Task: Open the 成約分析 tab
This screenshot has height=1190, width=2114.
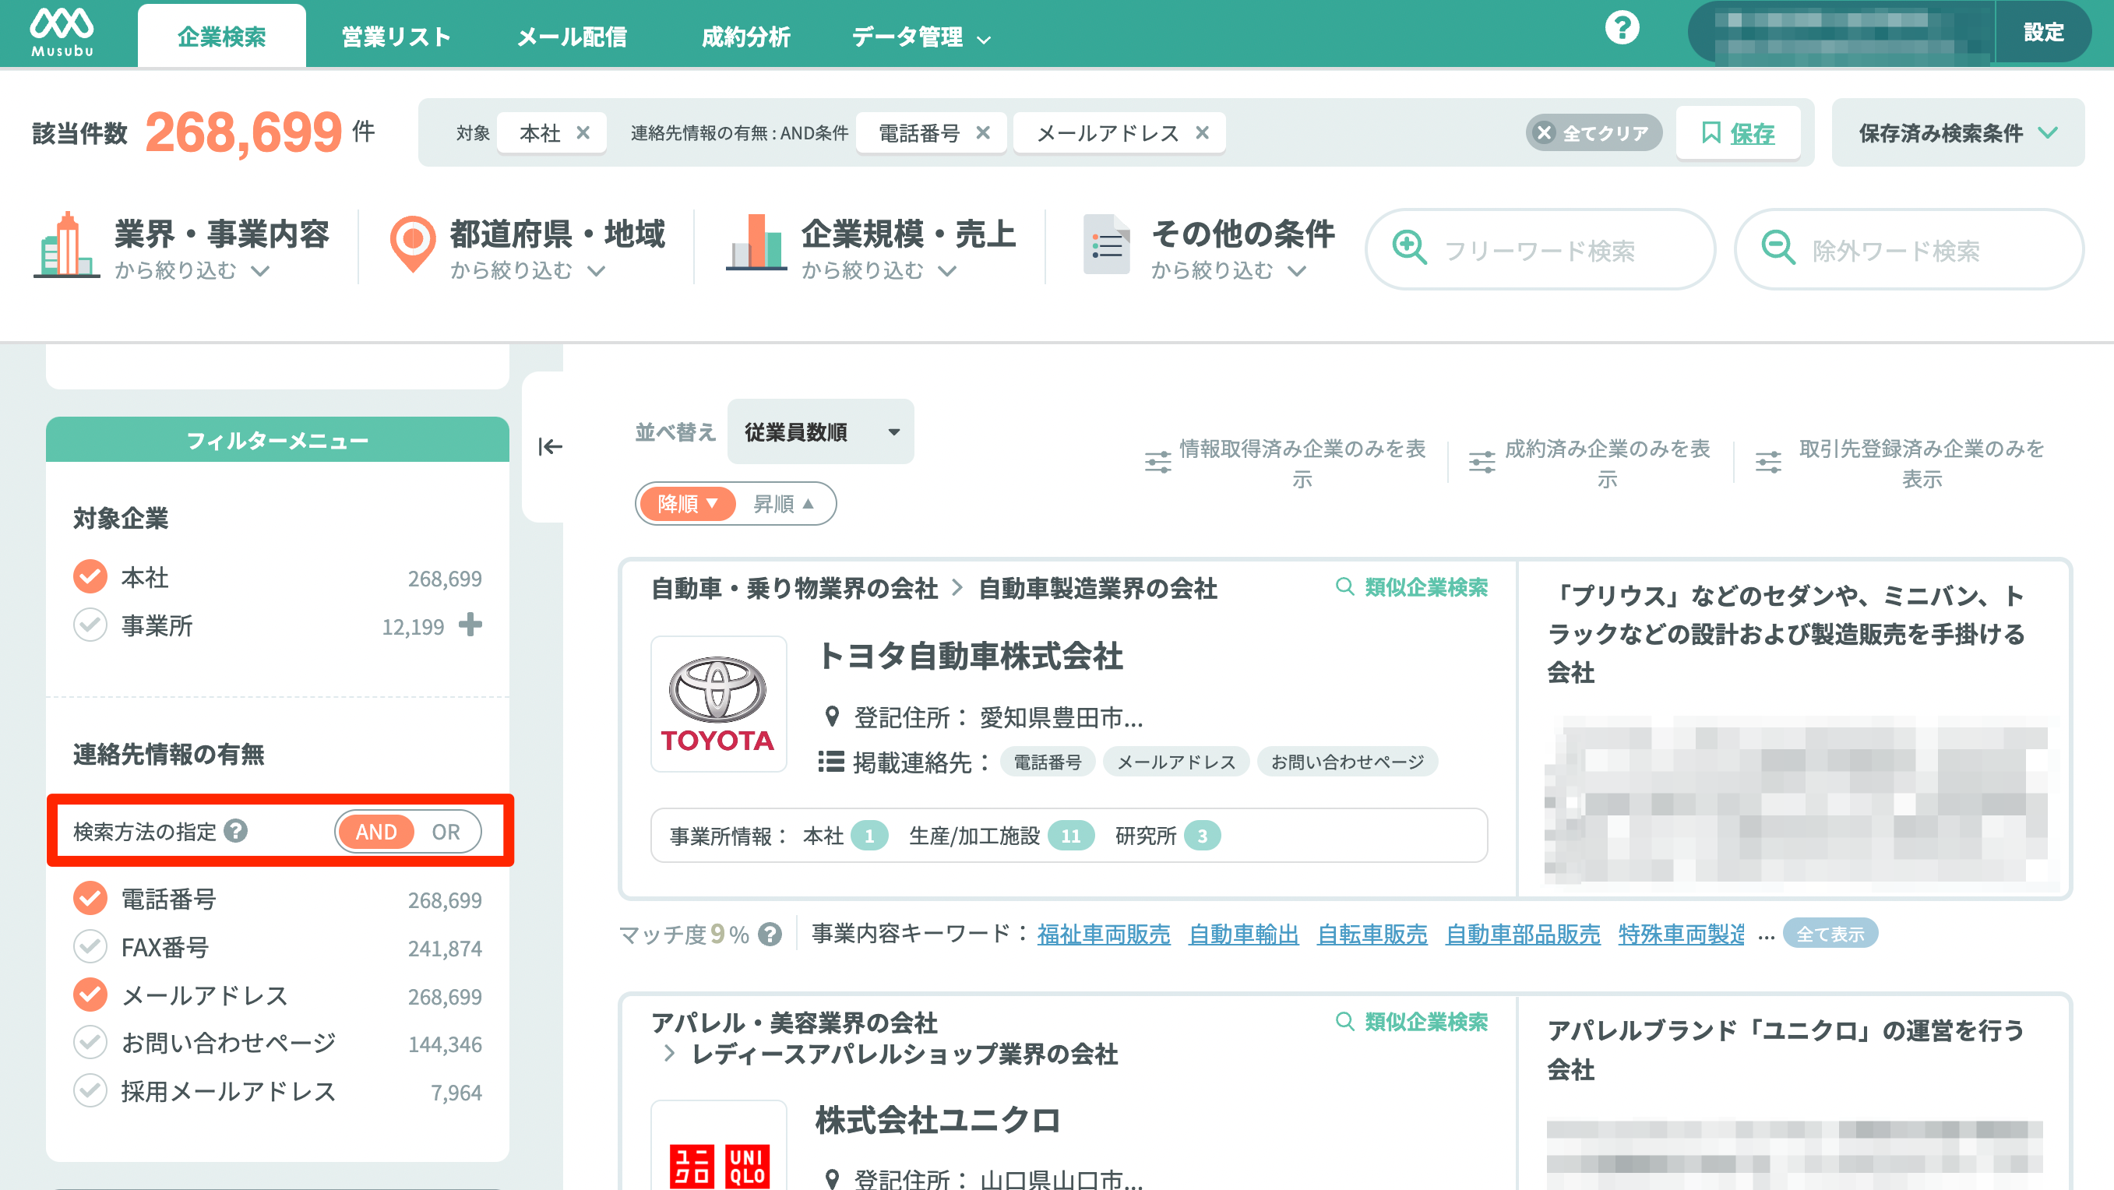Action: (x=745, y=37)
